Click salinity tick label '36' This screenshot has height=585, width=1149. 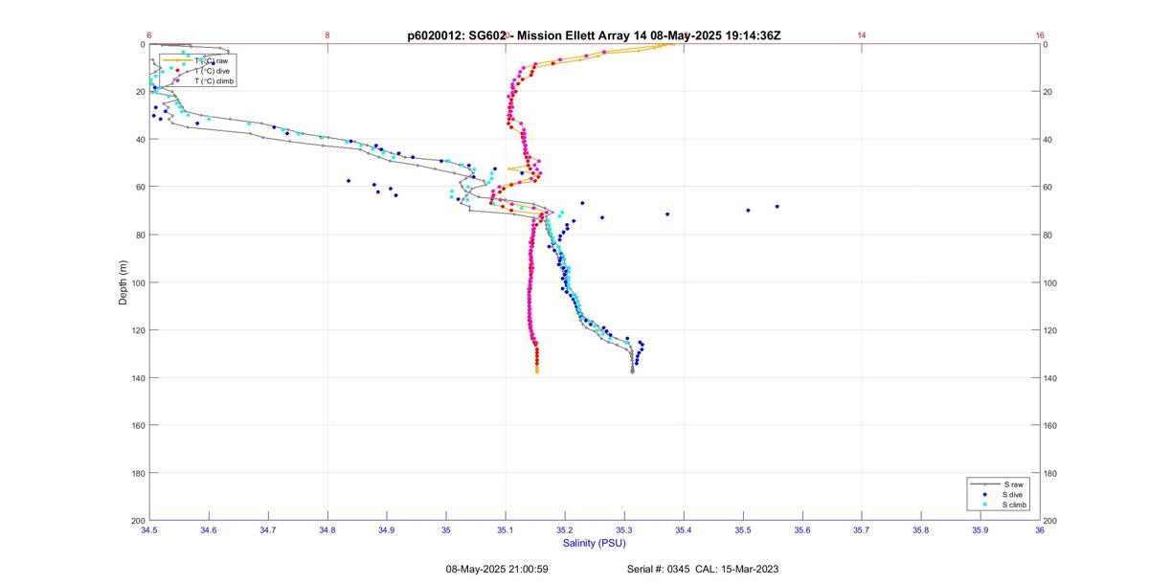tap(1040, 529)
